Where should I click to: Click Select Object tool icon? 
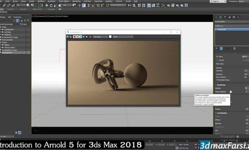coord(28,5)
